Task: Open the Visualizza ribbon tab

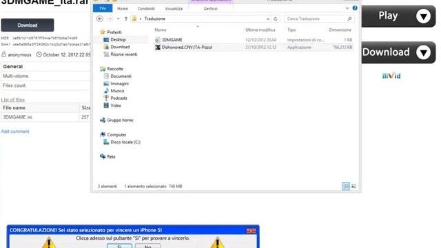Action: 174,9
